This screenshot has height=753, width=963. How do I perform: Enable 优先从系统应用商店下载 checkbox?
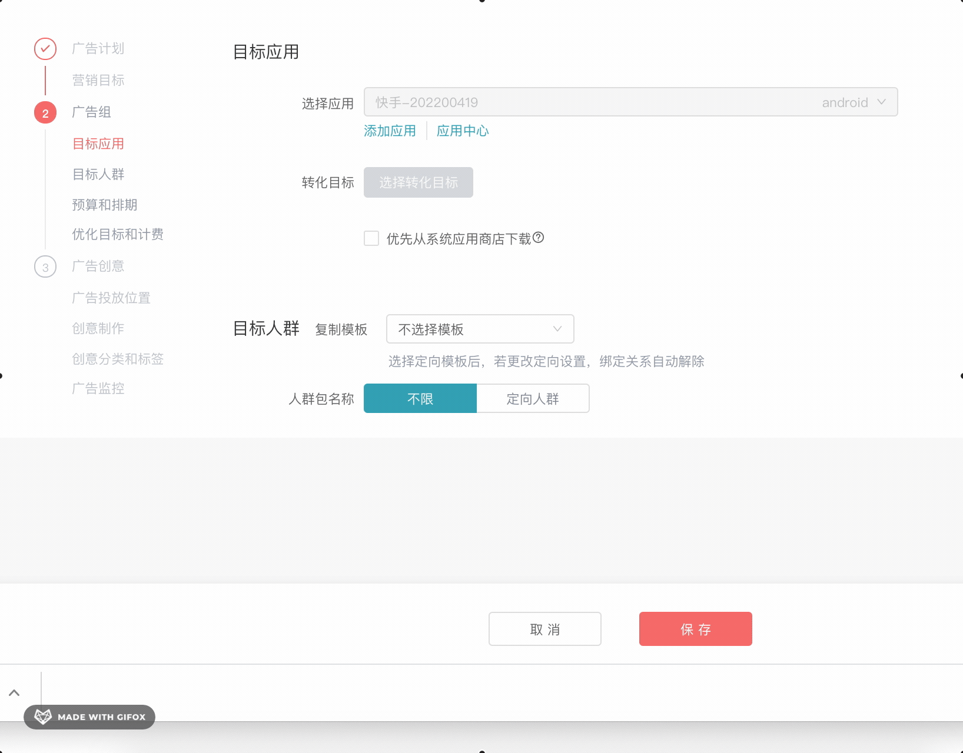click(371, 238)
